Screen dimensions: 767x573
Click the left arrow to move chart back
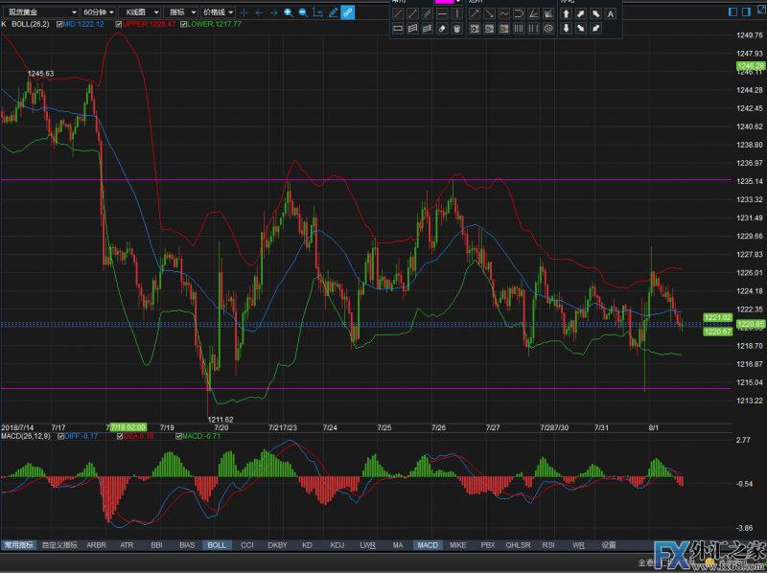(x=259, y=12)
